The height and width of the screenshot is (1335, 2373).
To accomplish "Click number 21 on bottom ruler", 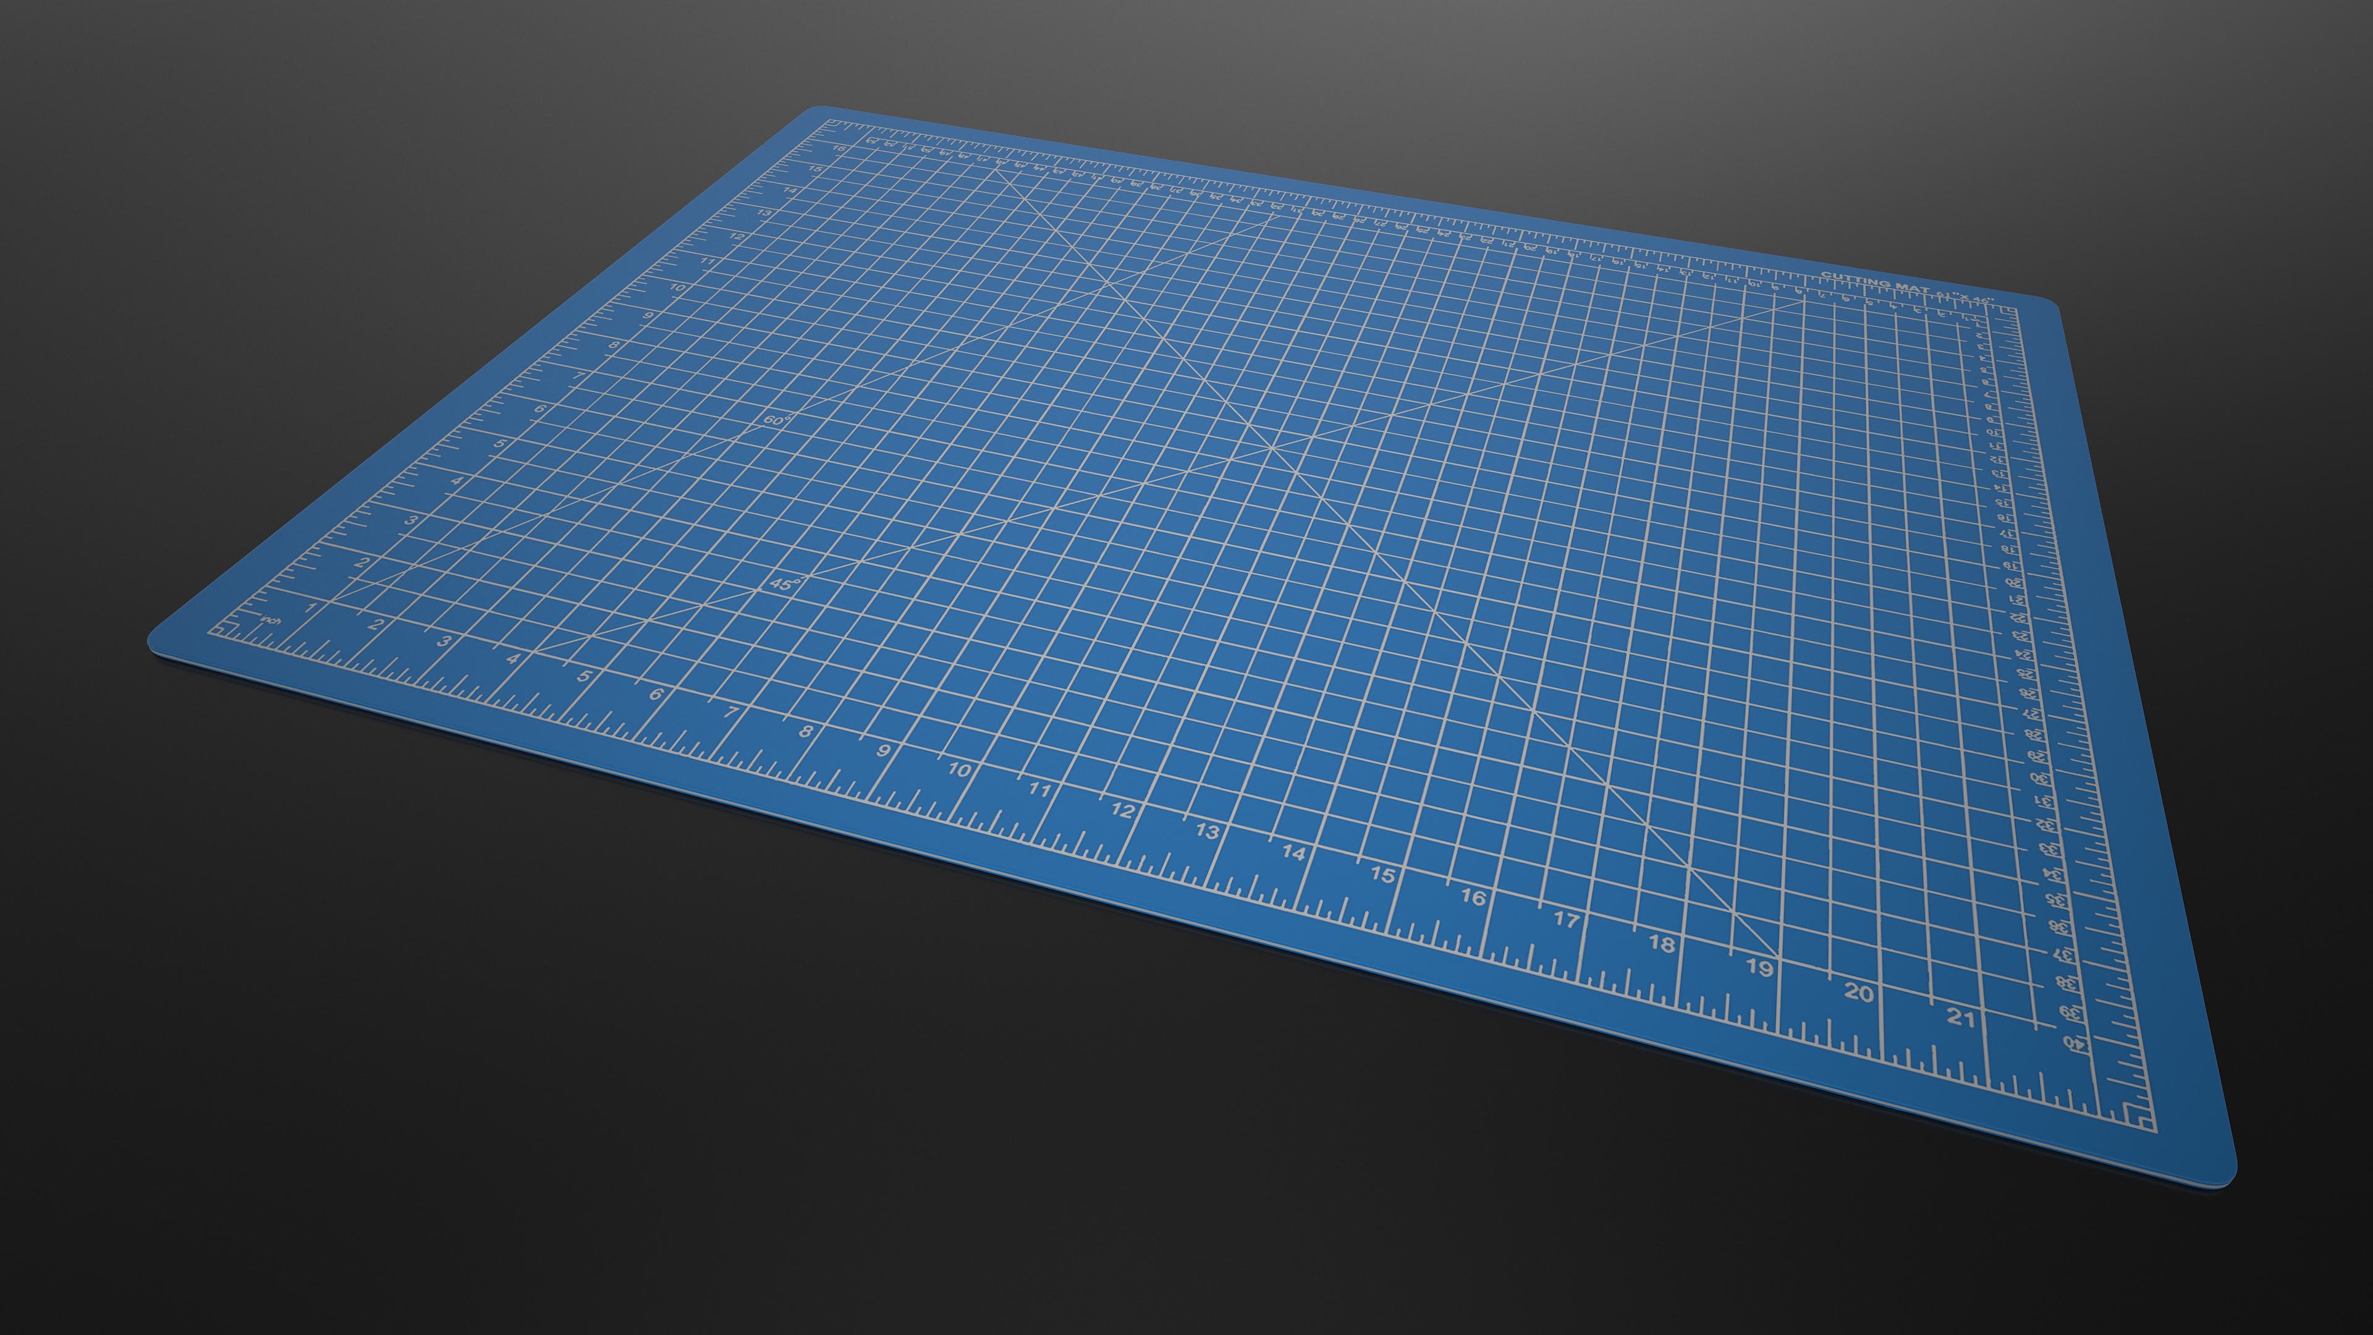I will pyautogui.click(x=1960, y=1018).
